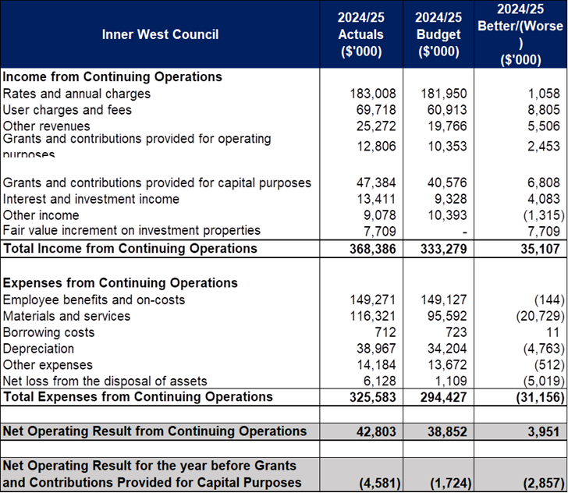This screenshot has width=568, height=493.
Task: Click the 'Materials and services' label
Action: pyautogui.click(x=66, y=316)
